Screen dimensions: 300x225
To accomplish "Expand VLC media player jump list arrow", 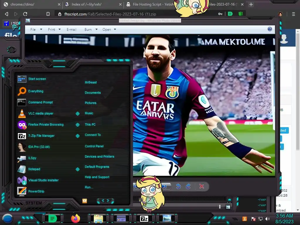I will coord(77,114).
